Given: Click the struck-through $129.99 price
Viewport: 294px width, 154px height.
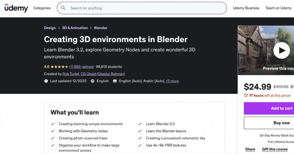Looking at the screenshot, I should [x=281, y=87].
